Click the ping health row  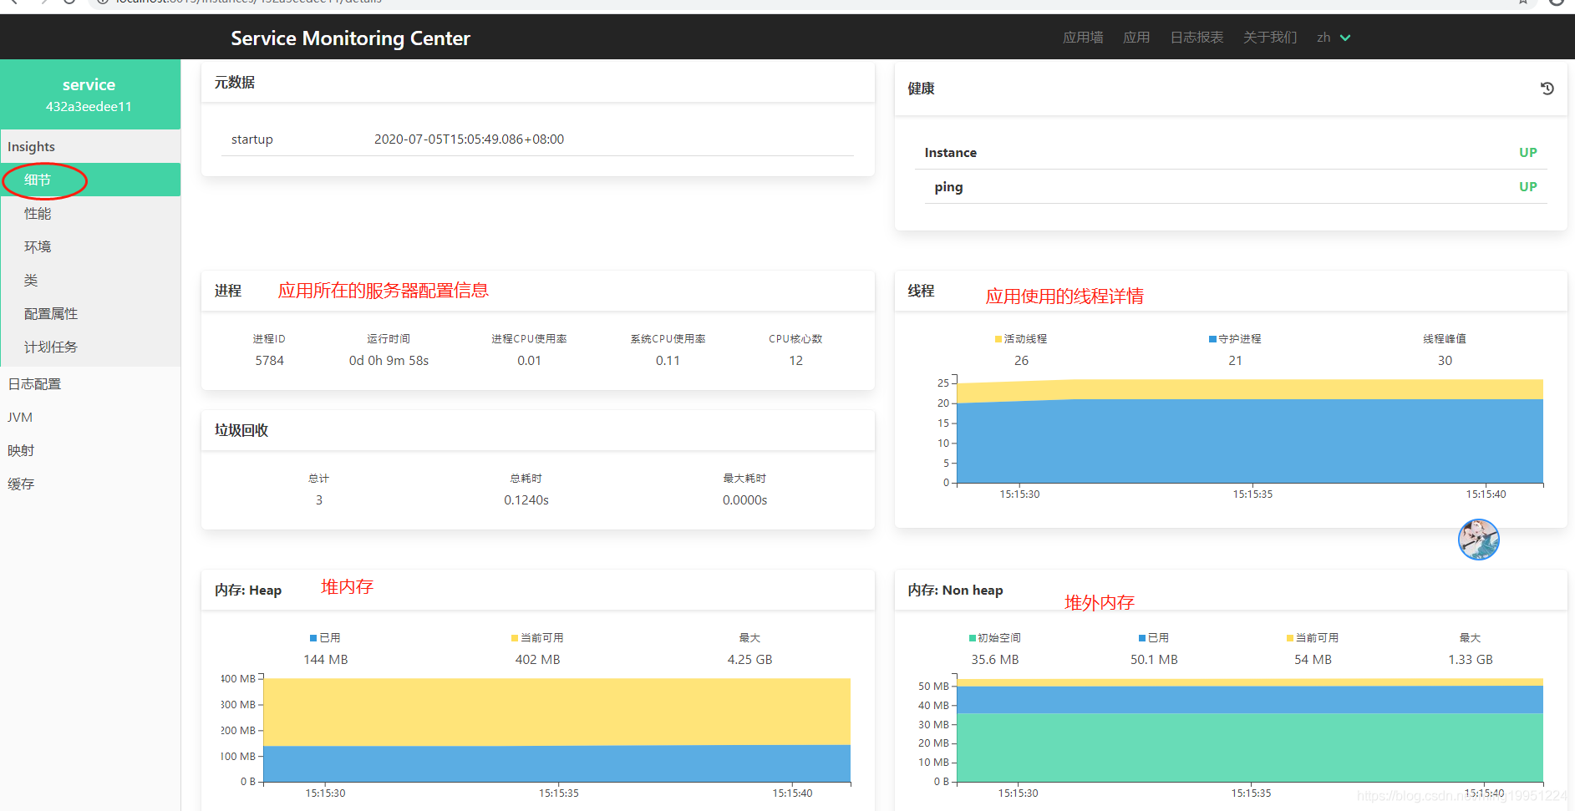1230,187
